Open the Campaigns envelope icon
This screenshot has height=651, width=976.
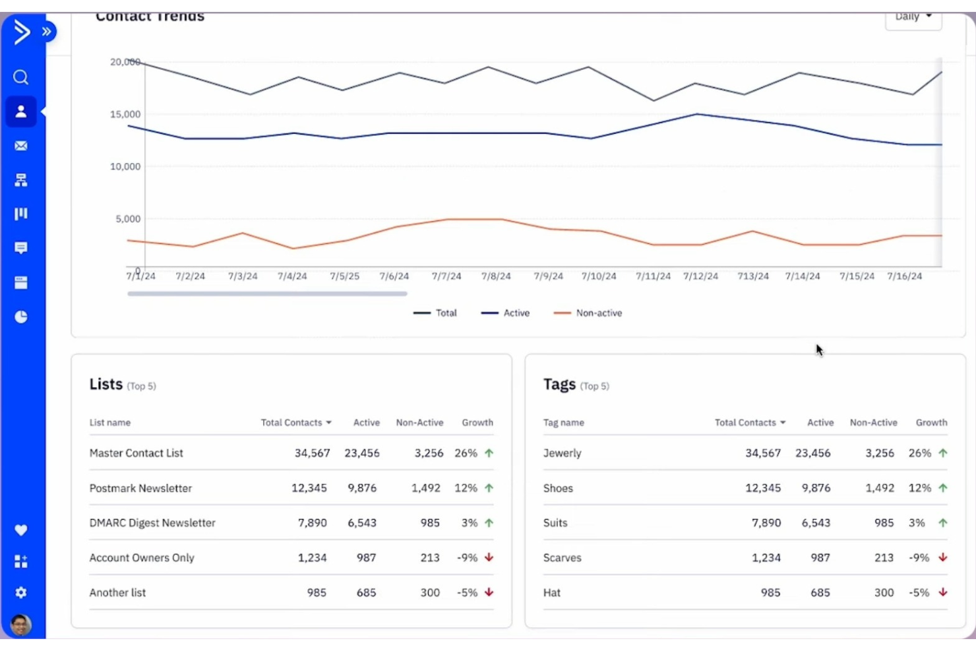tap(20, 145)
